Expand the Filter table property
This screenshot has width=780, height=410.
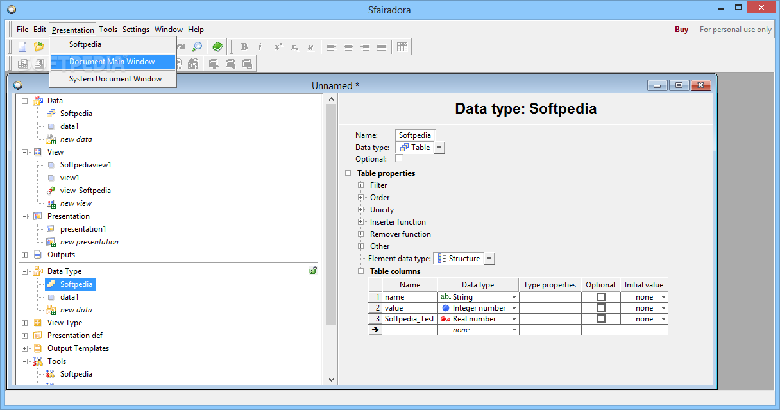pos(361,185)
